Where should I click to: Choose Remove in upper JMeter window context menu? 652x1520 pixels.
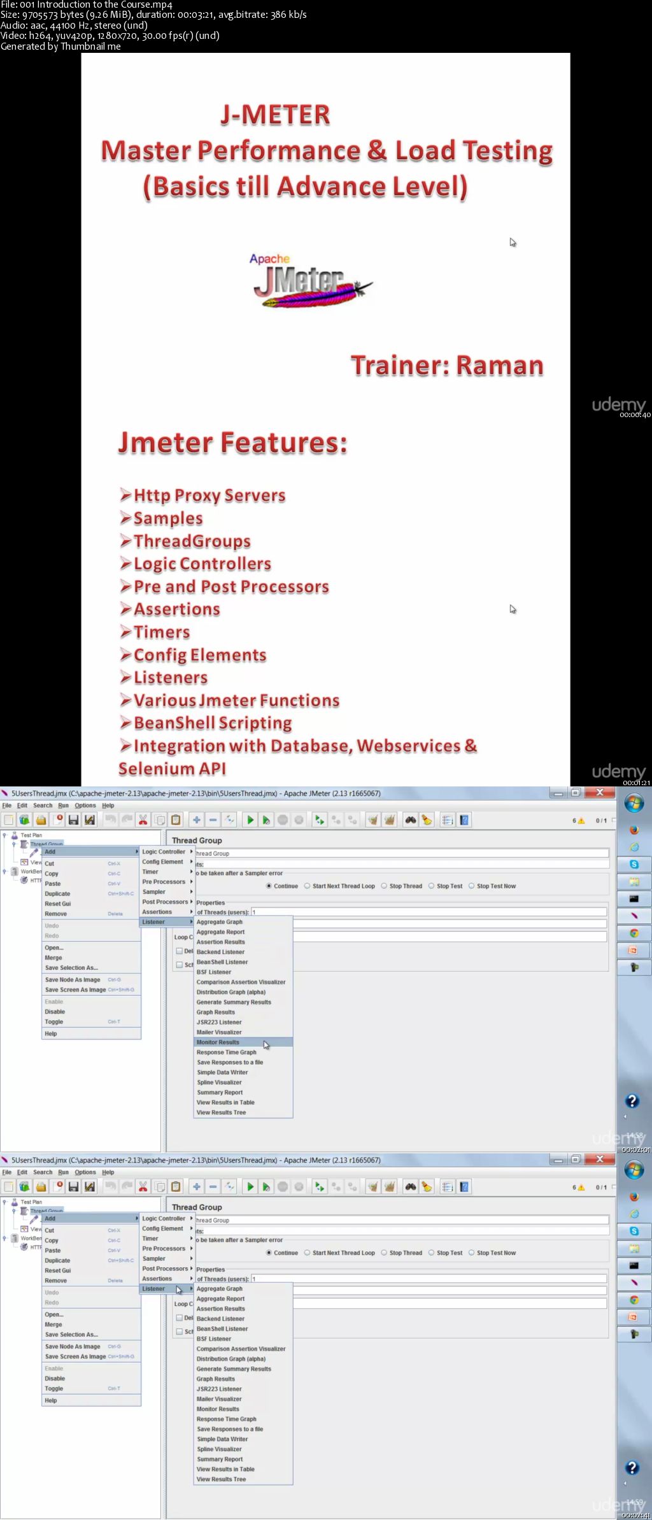pyautogui.click(x=90, y=914)
